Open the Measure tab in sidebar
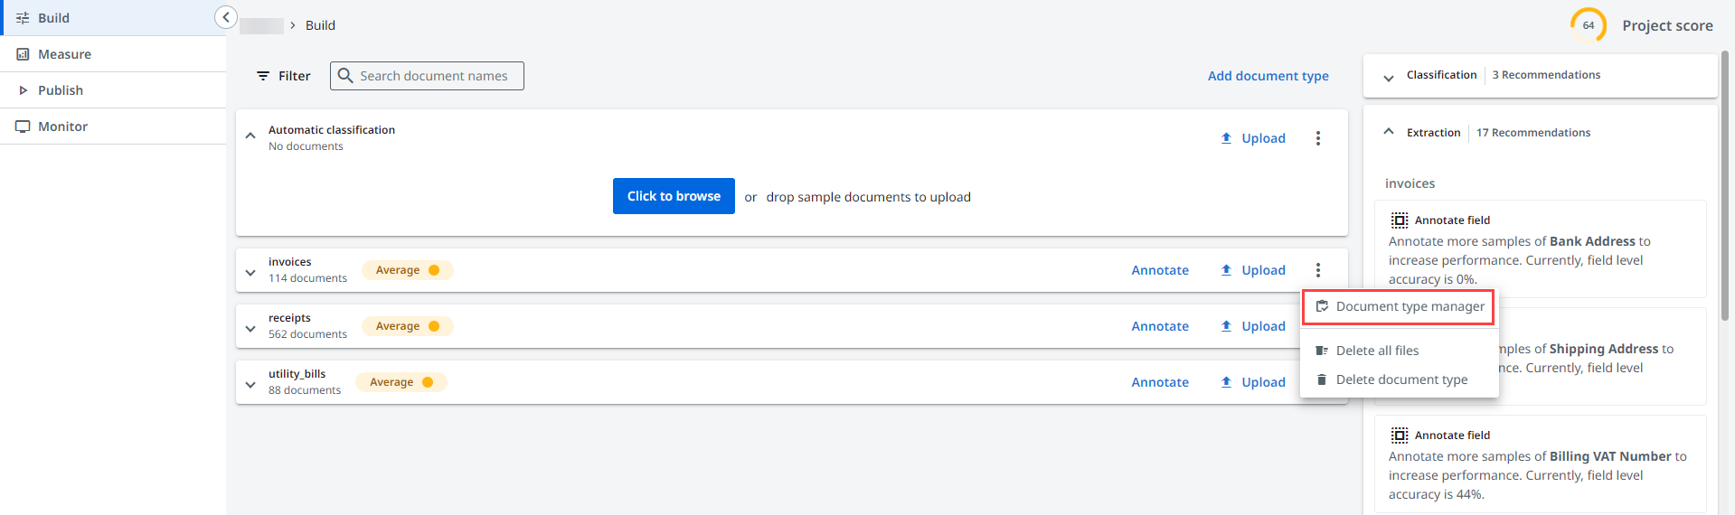 pyautogui.click(x=64, y=54)
